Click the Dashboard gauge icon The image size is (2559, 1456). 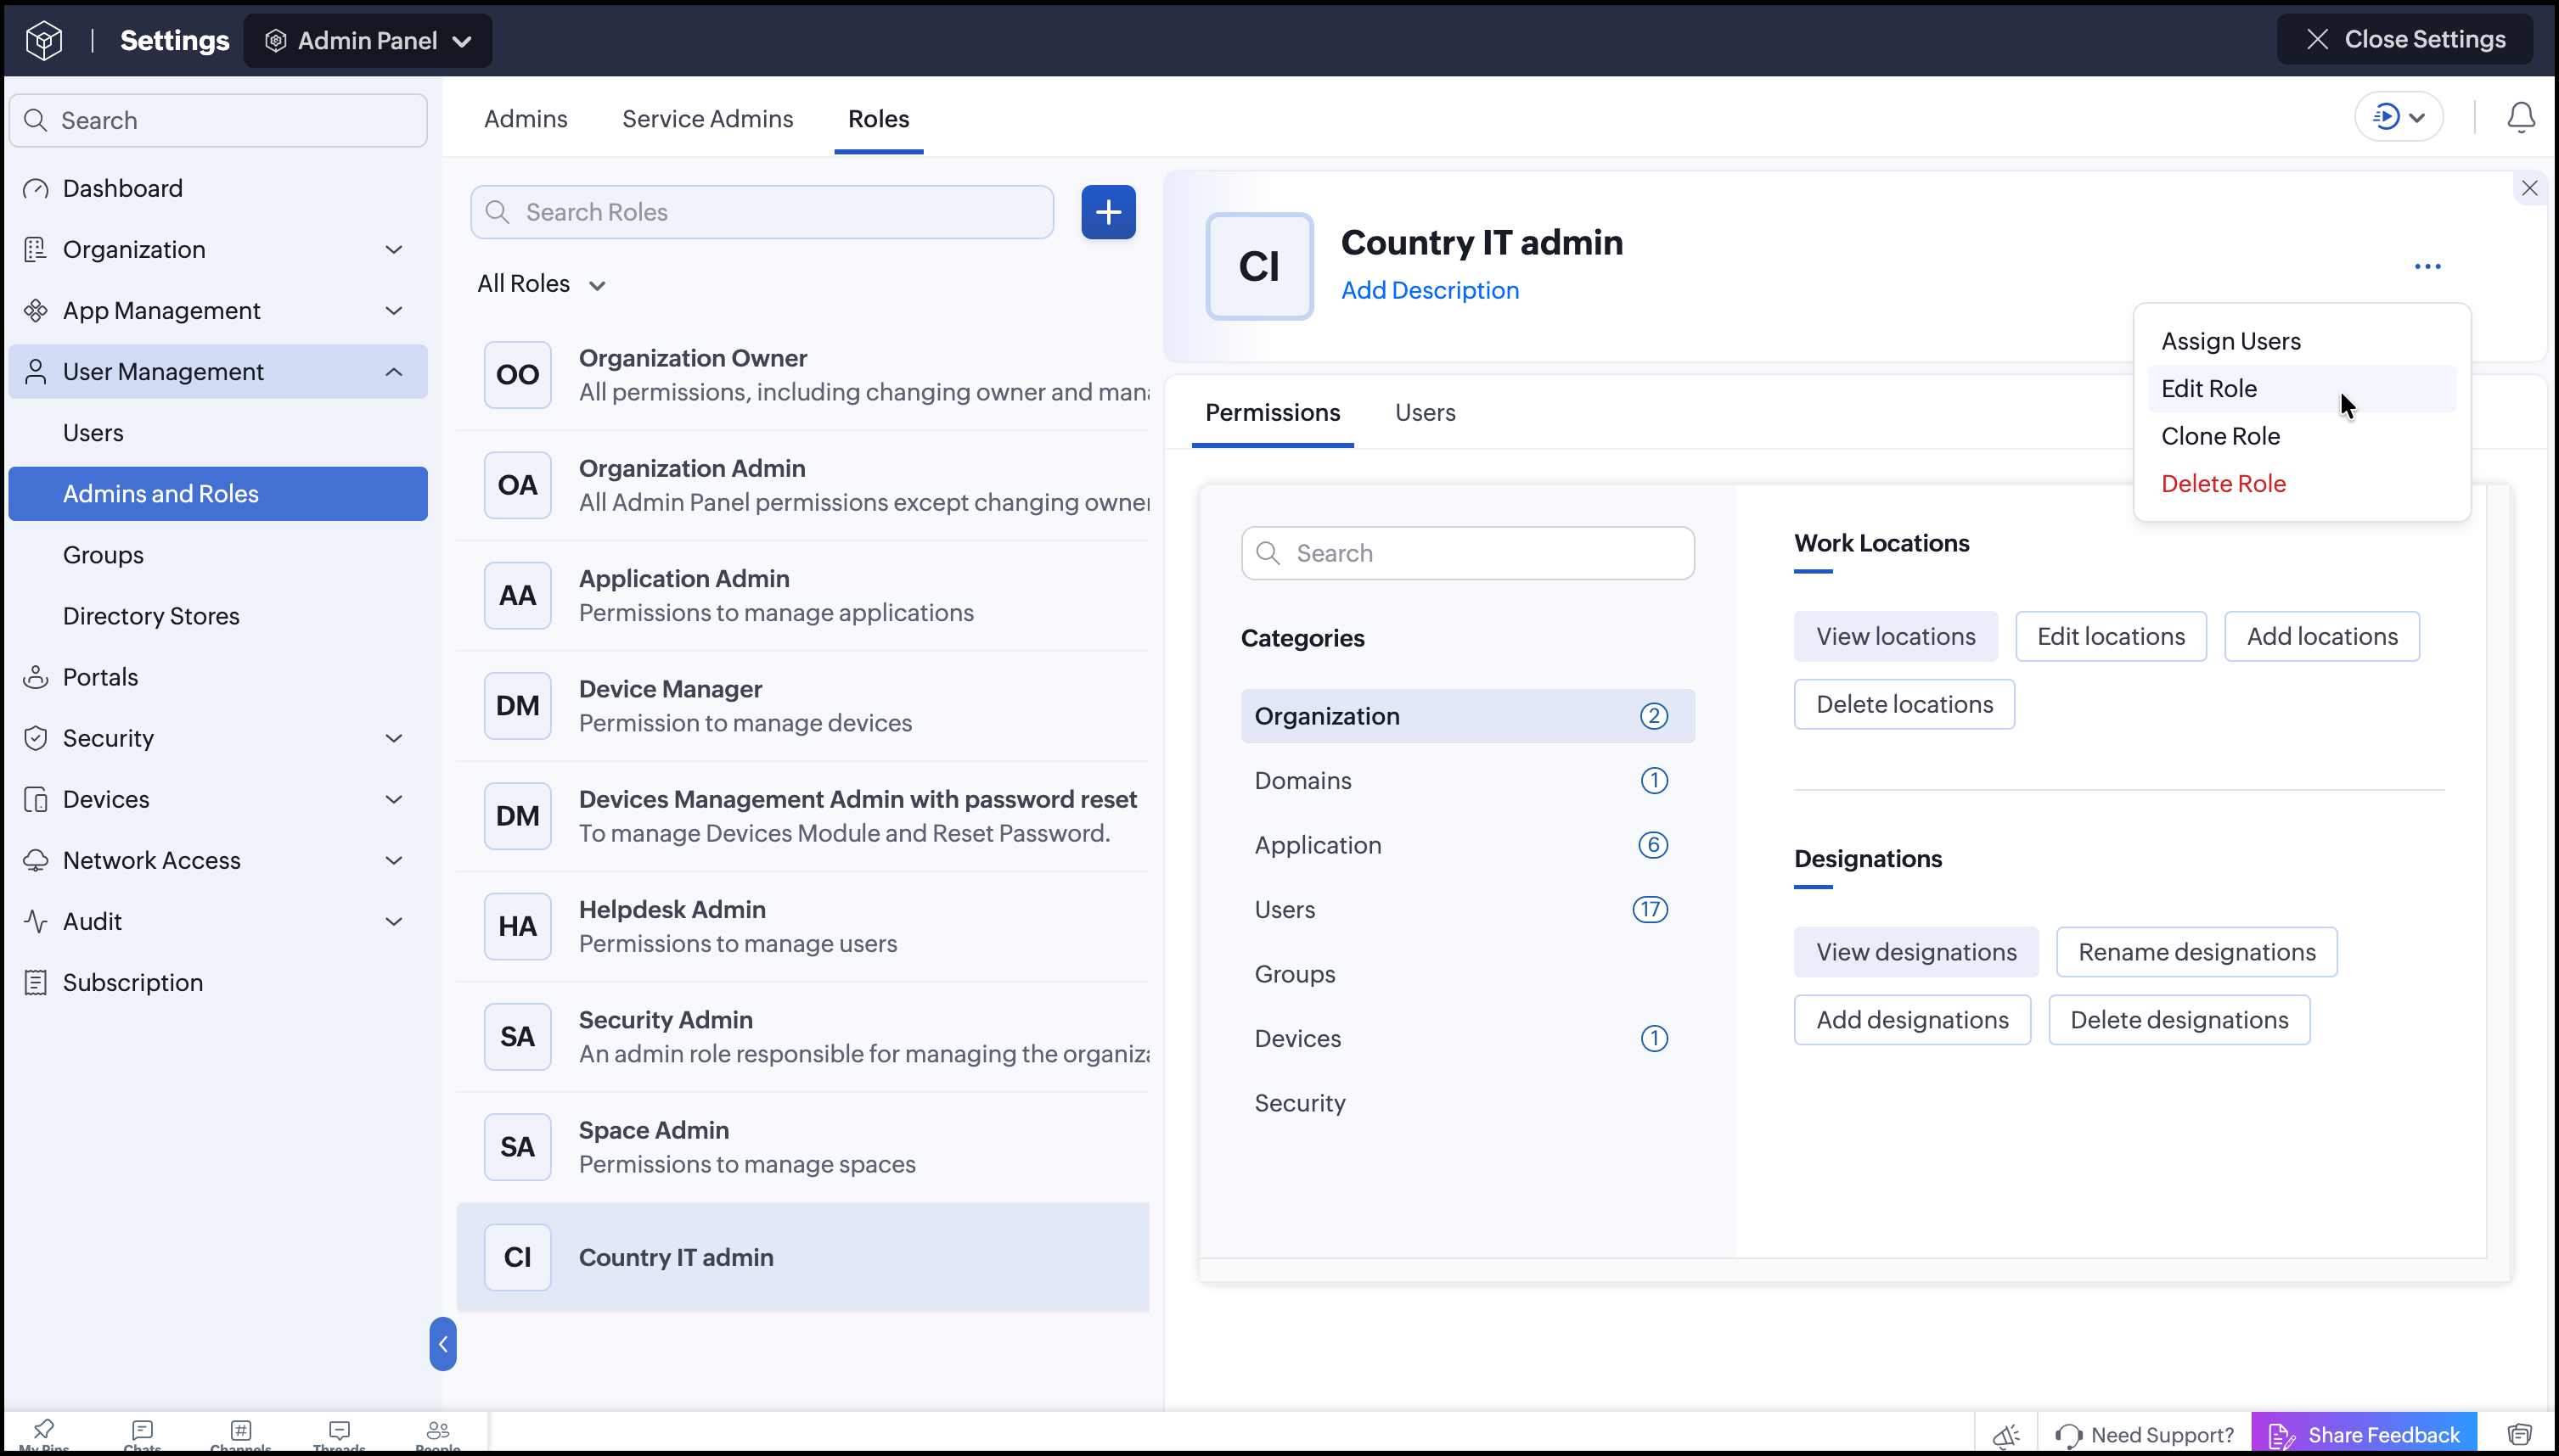click(36, 189)
